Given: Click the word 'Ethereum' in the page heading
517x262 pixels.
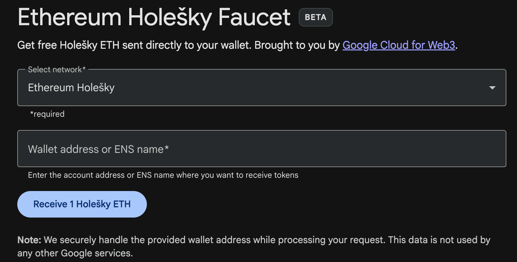Looking at the screenshot, I should pyautogui.click(x=69, y=17).
